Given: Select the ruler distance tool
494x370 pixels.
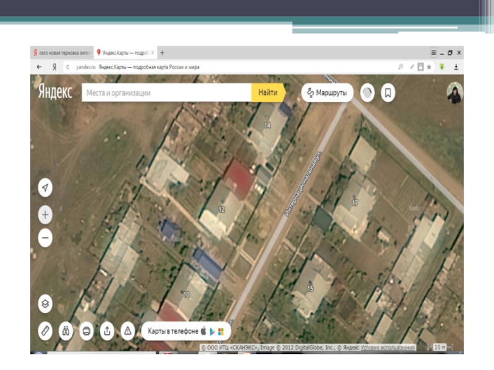Looking at the screenshot, I should click(x=45, y=331).
